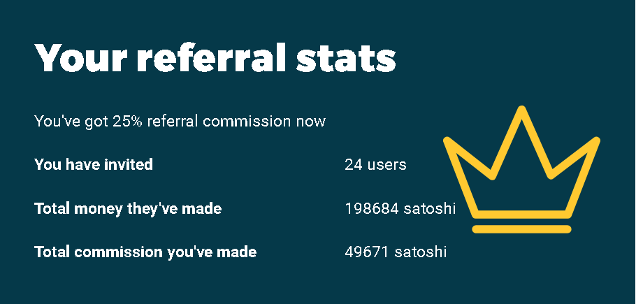Viewport: 636px width, 304px height.
Task: Click the yellow crown icon
Action: [x=521, y=169]
